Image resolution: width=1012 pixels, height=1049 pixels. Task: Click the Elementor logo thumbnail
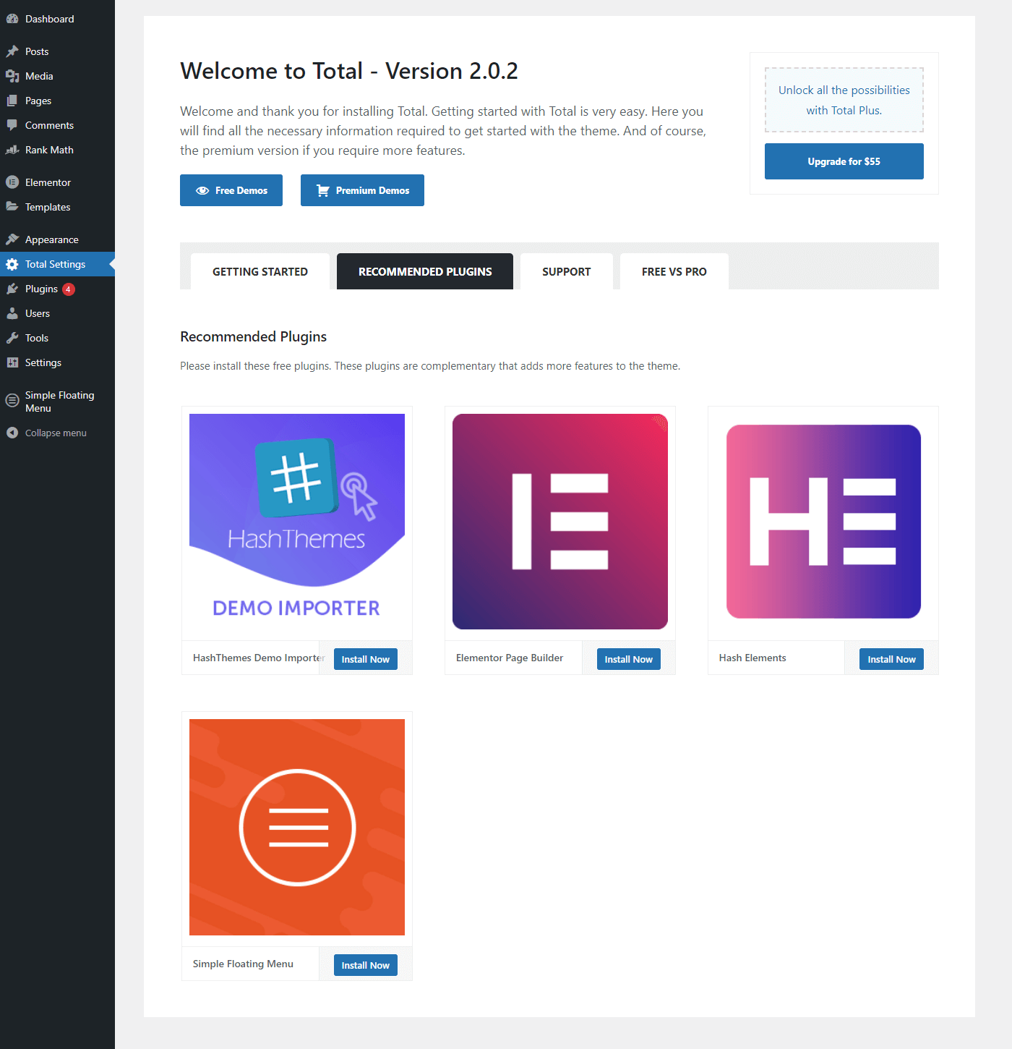click(x=560, y=522)
